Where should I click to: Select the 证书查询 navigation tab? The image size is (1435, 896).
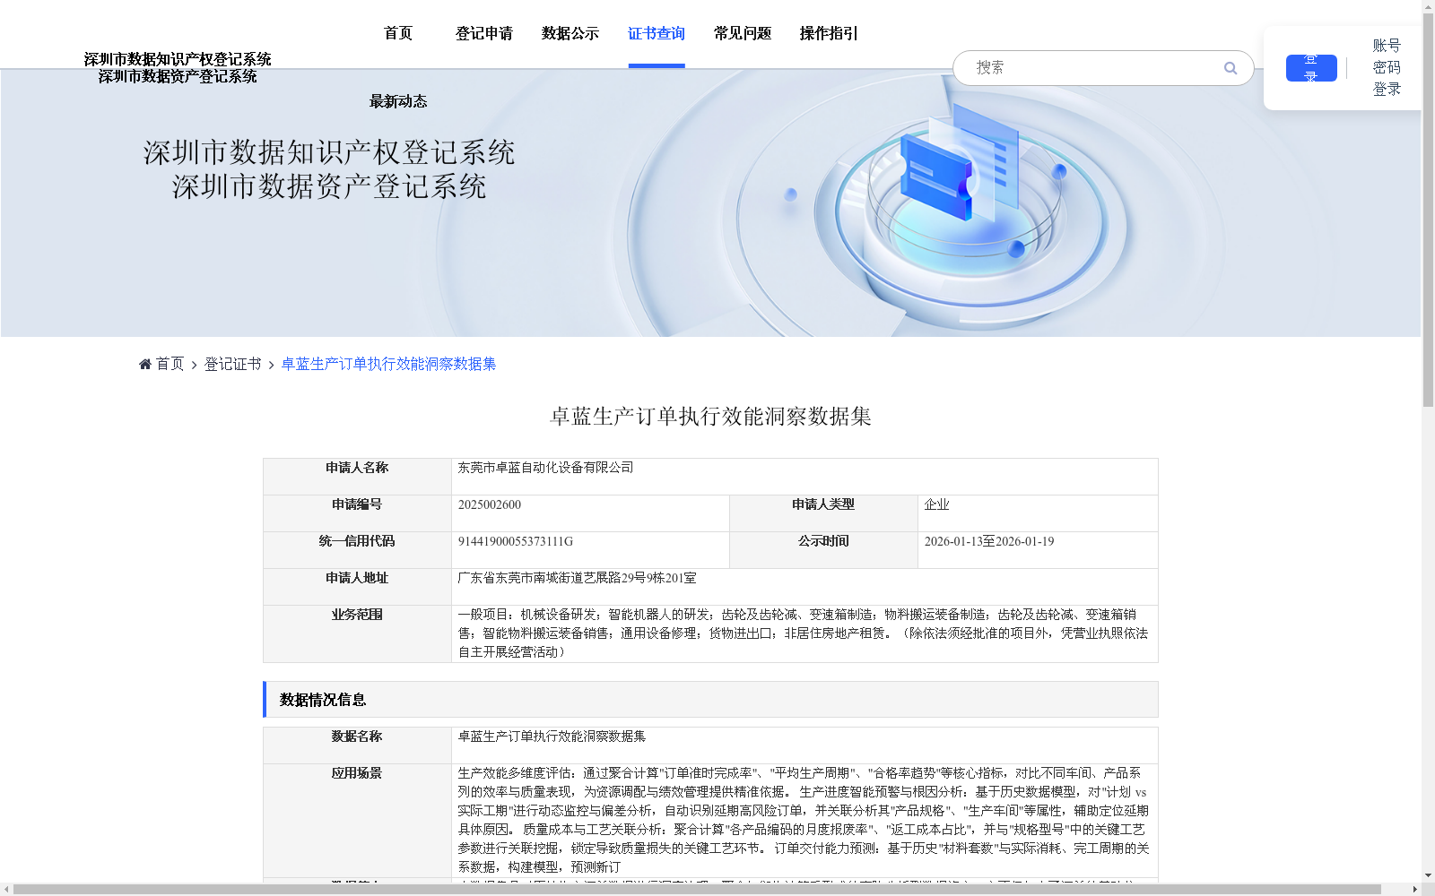pyautogui.click(x=657, y=33)
